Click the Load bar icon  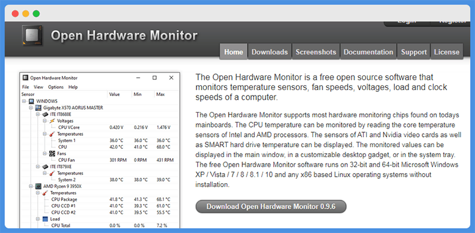click(x=45, y=219)
